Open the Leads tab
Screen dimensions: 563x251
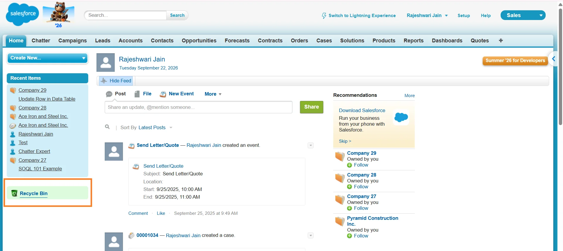point(103,41)
